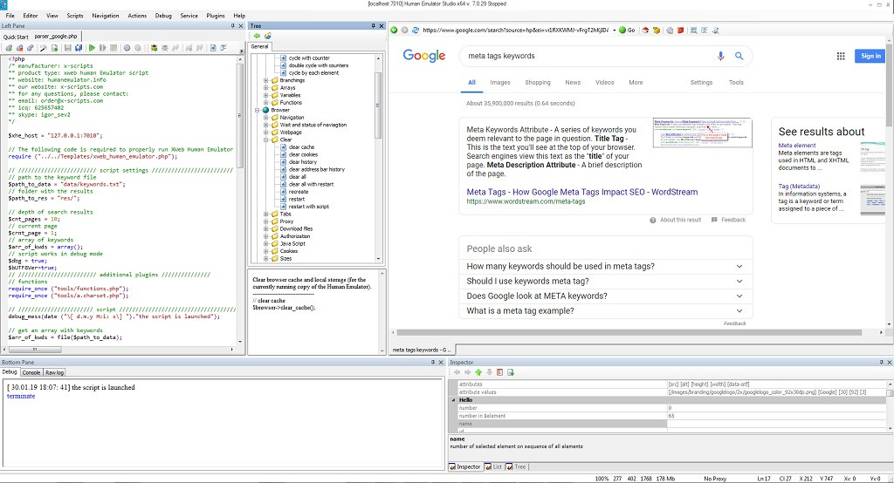
Task: Select 'clear cache' tree item
Action: (x=301, y=147)
